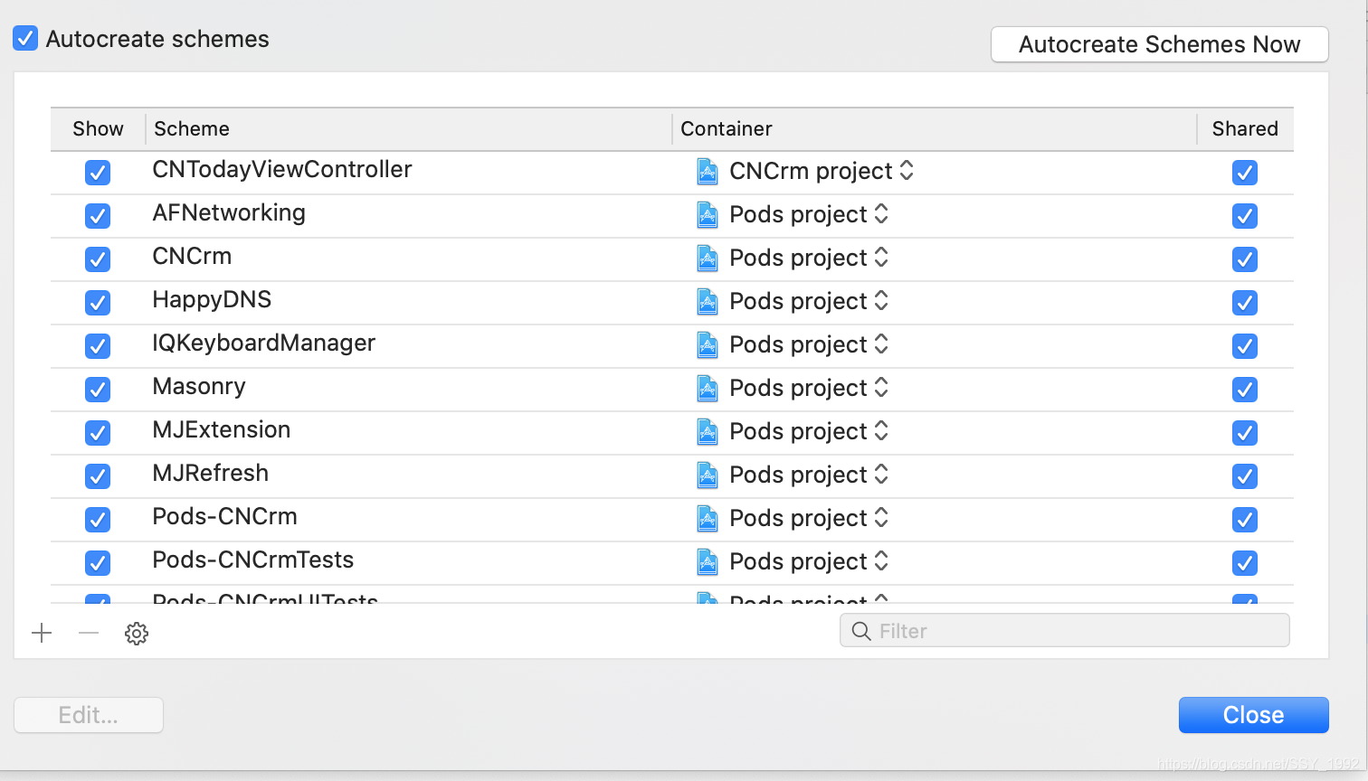Open container popup for MJExtension row

click(x=793, y=431)
